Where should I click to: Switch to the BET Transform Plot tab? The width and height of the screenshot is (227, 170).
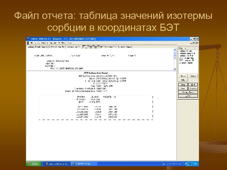(x=108, y=47)
